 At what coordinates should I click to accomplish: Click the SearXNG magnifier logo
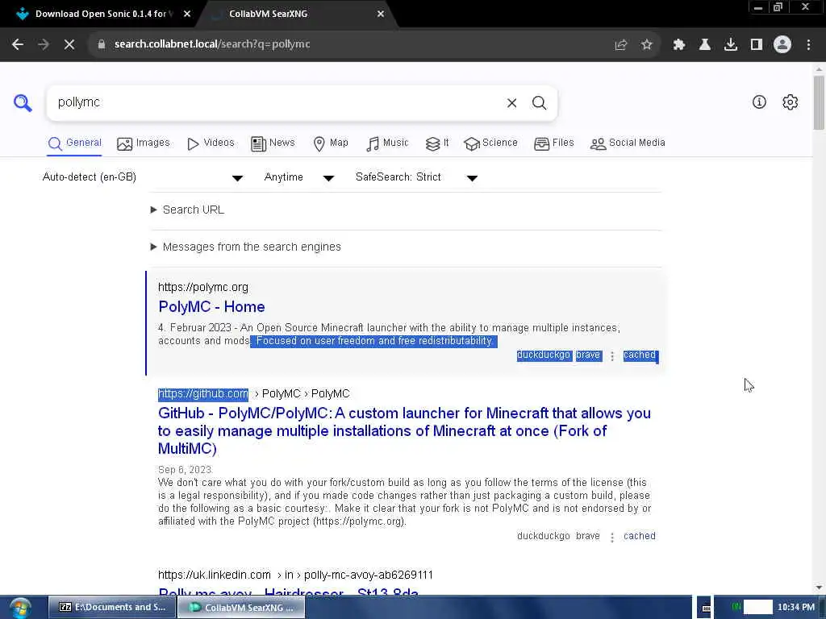coord(23,102)
